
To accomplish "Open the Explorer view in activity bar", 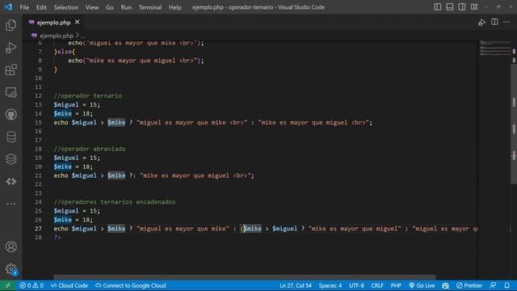I will click(11, 25).
